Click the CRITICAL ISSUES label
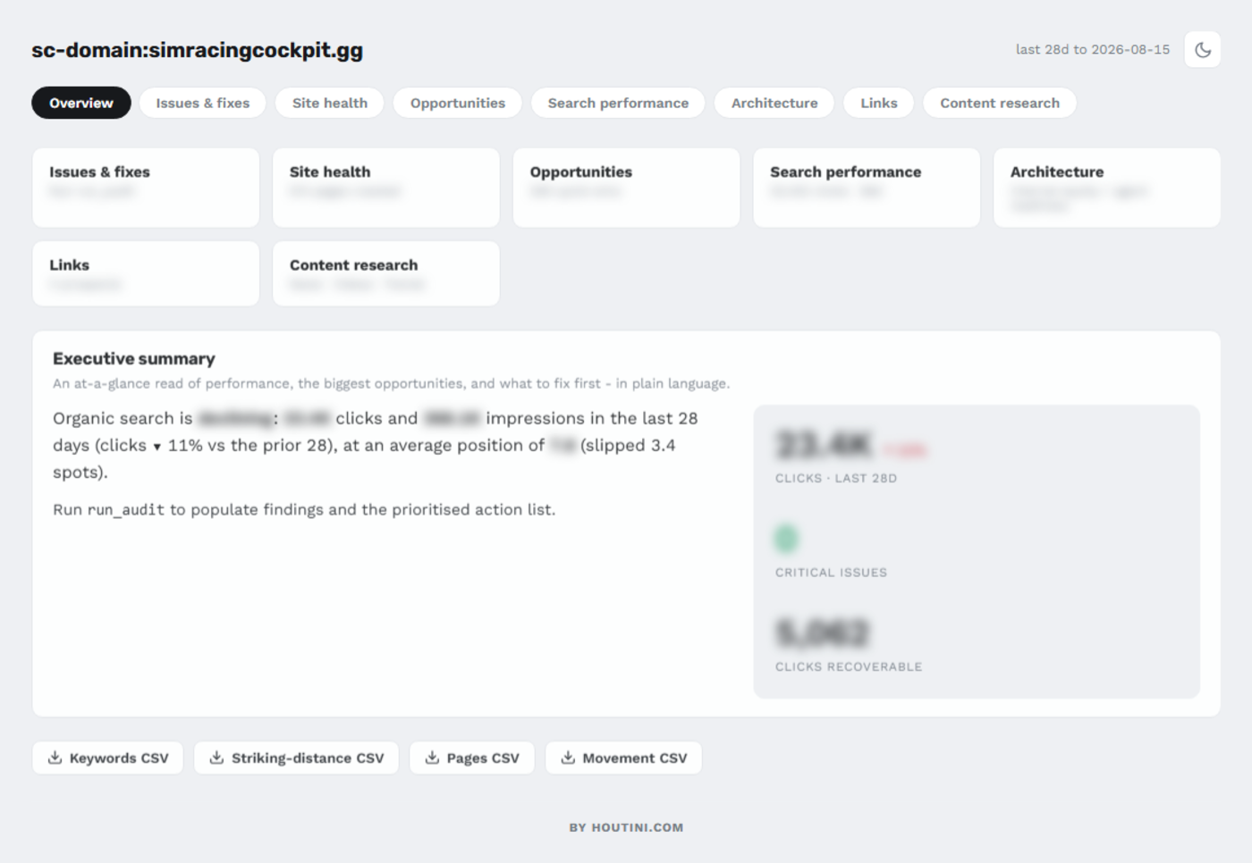Viewport: 1252px width, 863px height. point(832,573)
